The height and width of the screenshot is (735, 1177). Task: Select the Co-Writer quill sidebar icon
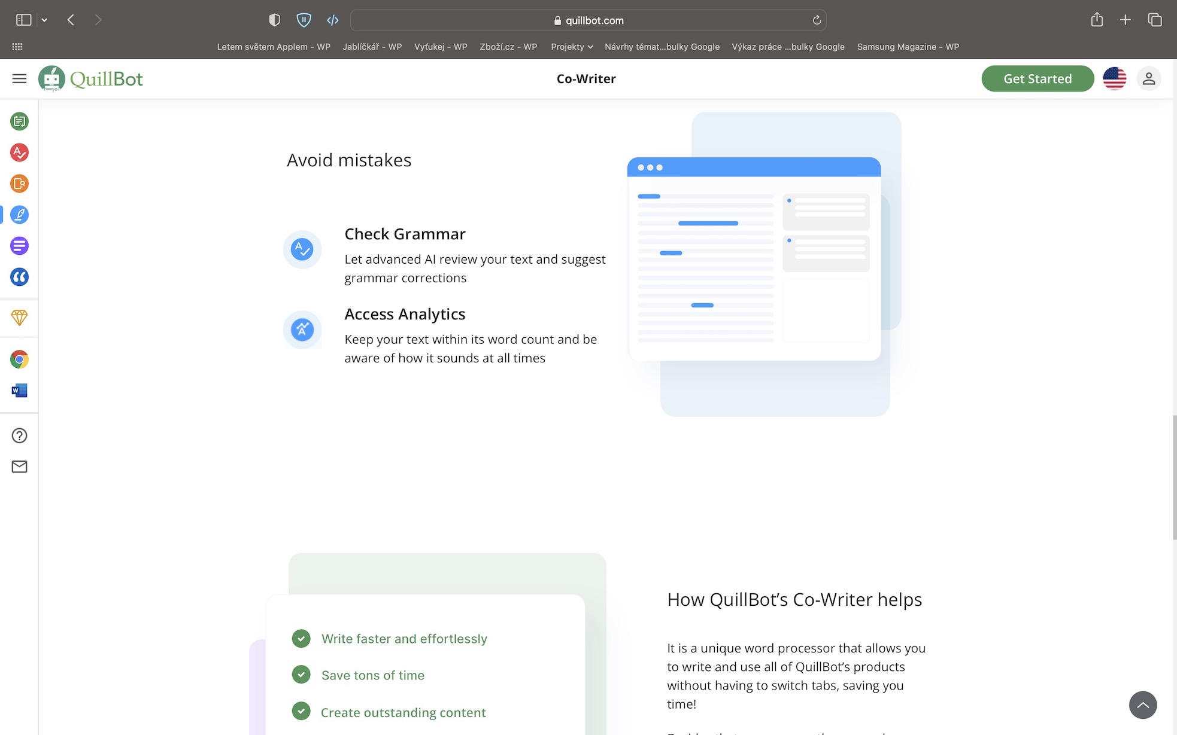click(x=19, y=215)
